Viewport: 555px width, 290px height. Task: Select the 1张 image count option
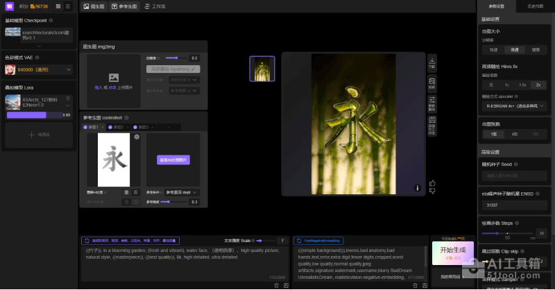[494, 134]
